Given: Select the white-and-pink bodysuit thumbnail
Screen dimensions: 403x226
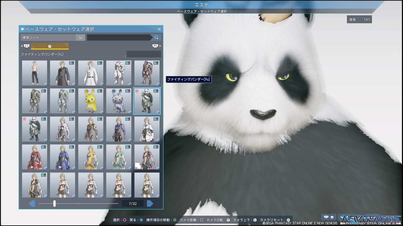Looking at the screenshot, I should [63, 129].
